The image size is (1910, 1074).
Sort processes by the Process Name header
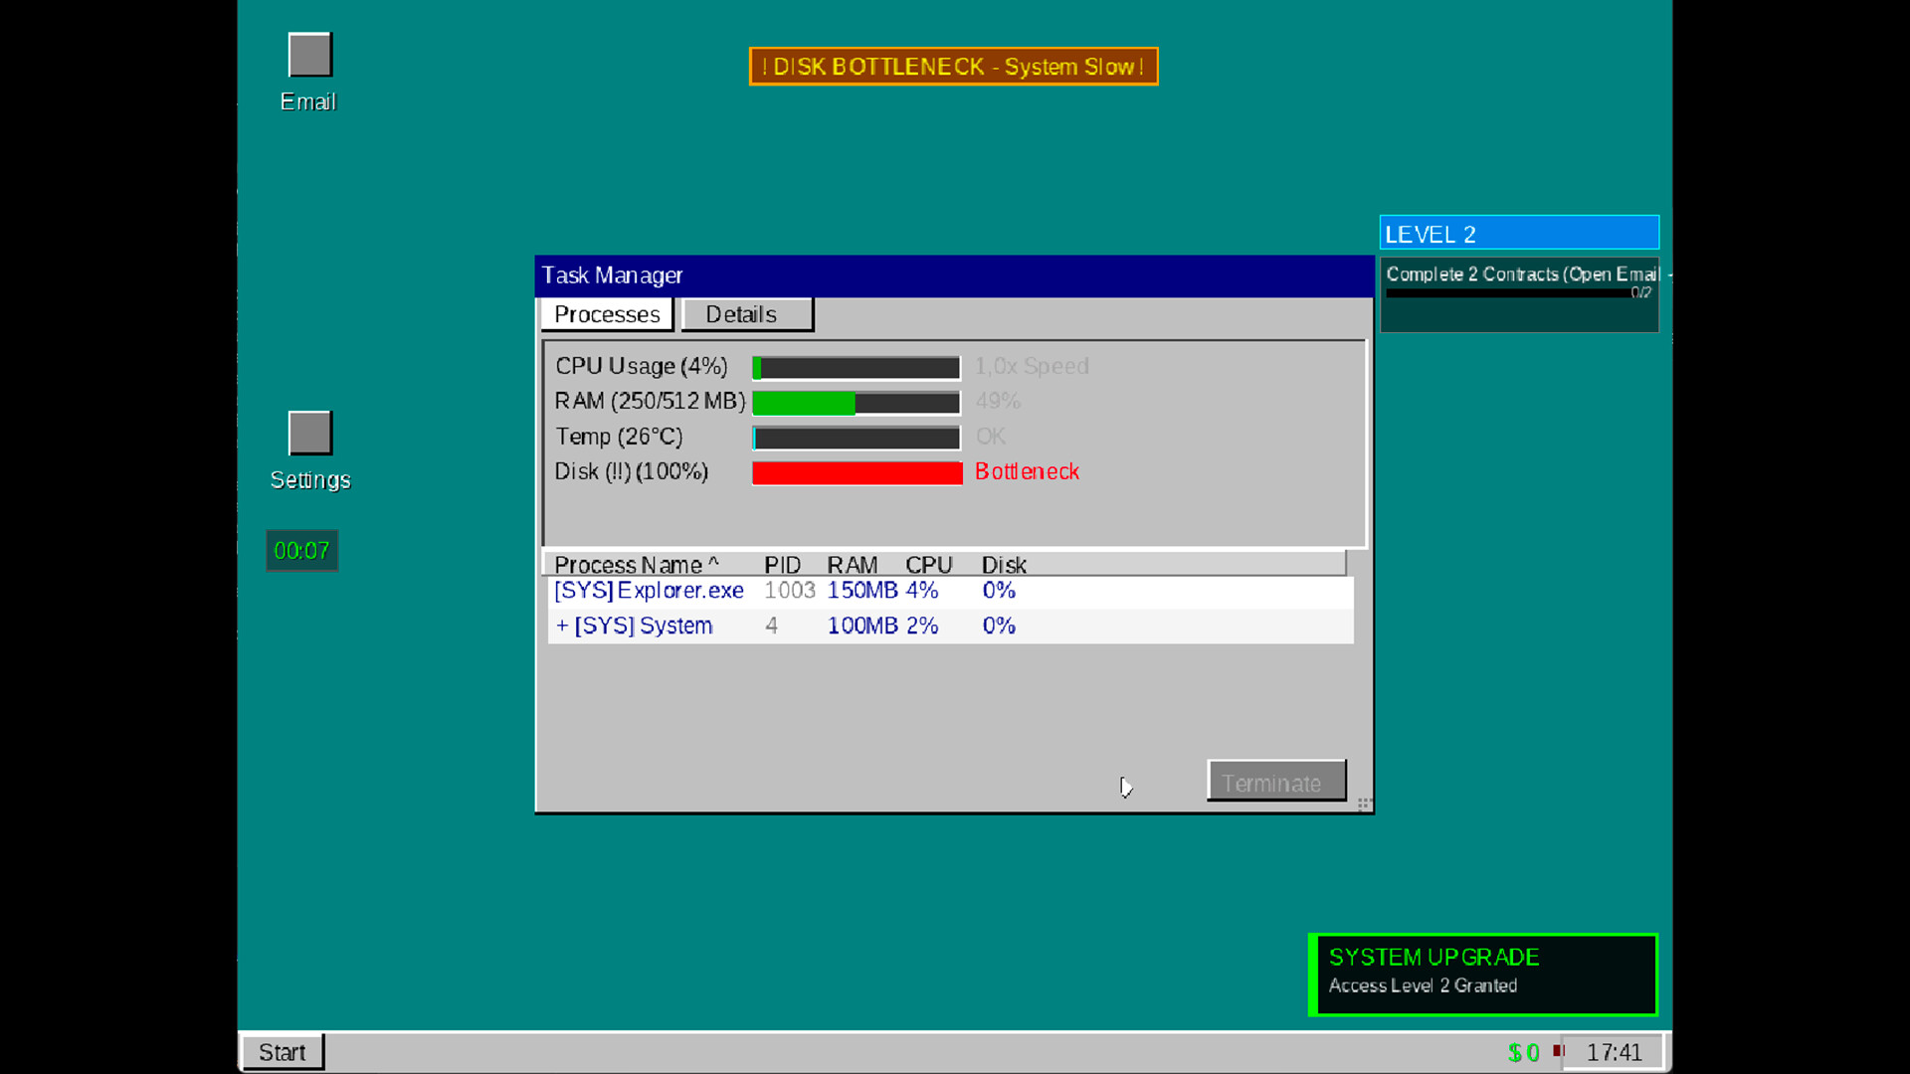[x=638, y=564]
